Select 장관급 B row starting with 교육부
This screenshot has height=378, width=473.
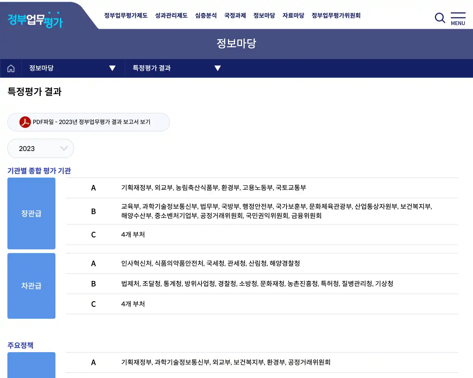tap(262, 211)
